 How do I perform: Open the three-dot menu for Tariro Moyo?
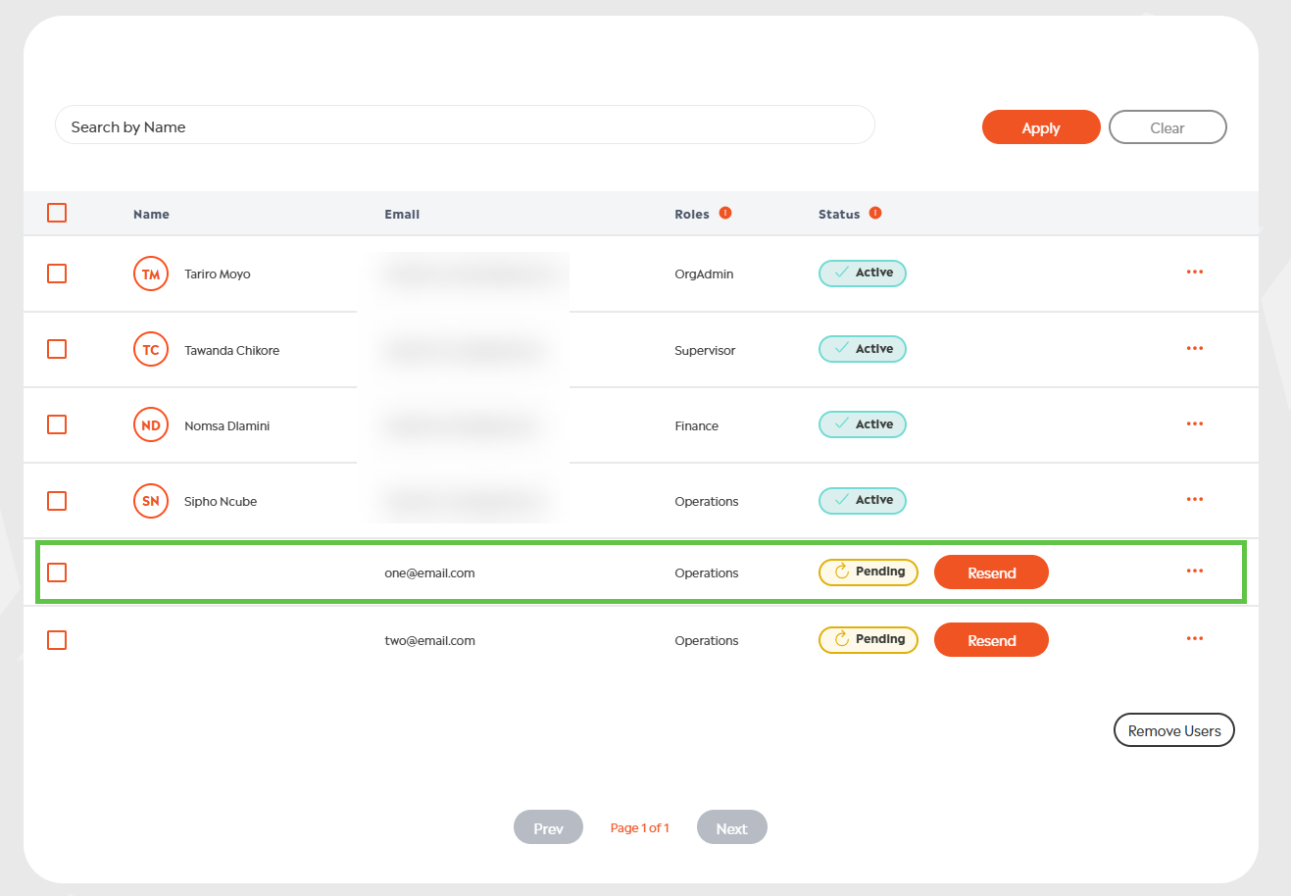click(x=1194, y=273)
